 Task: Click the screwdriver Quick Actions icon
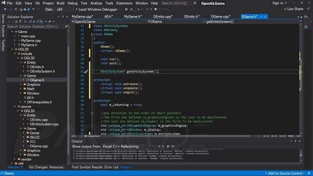[86, 71]
